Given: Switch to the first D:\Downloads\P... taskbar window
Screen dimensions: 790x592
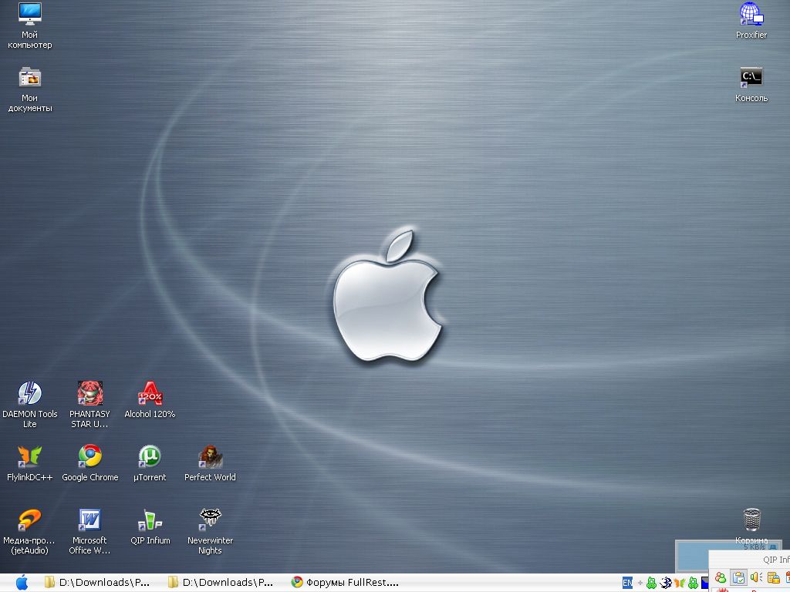Looking at the screenshot, I should (x=98, y=583).
